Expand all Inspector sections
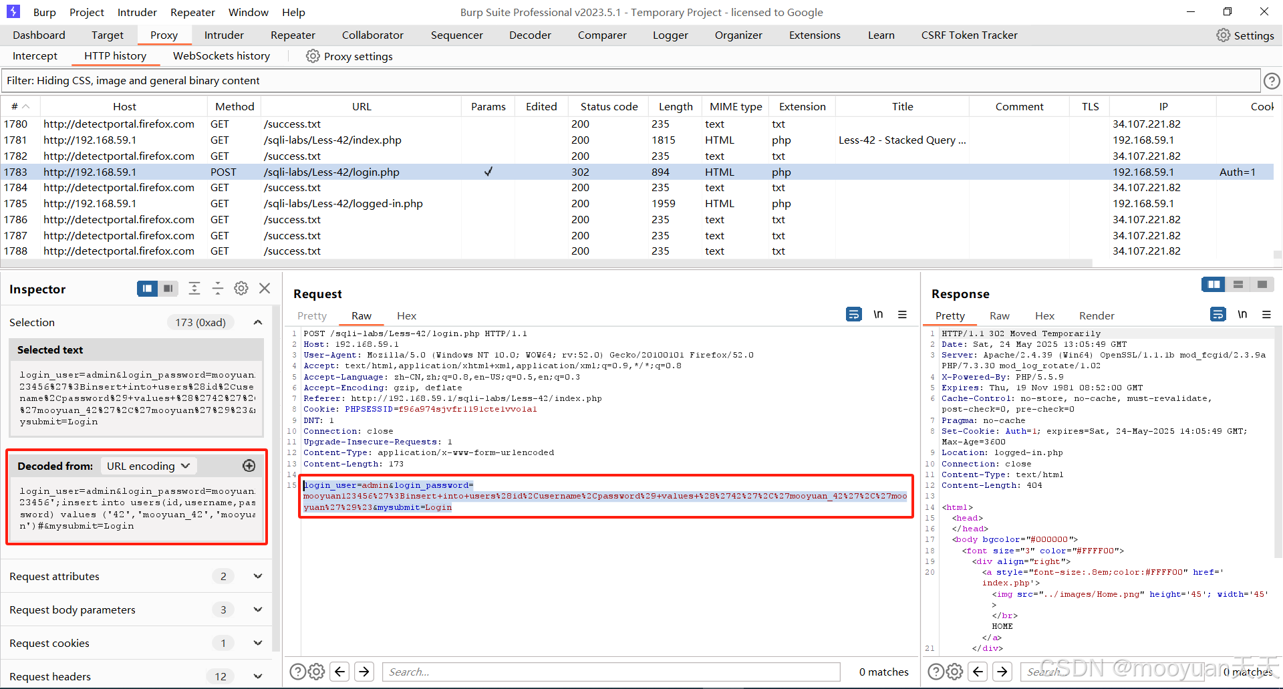This screenshot has width=1283, height=689. [x=194, y=288]
